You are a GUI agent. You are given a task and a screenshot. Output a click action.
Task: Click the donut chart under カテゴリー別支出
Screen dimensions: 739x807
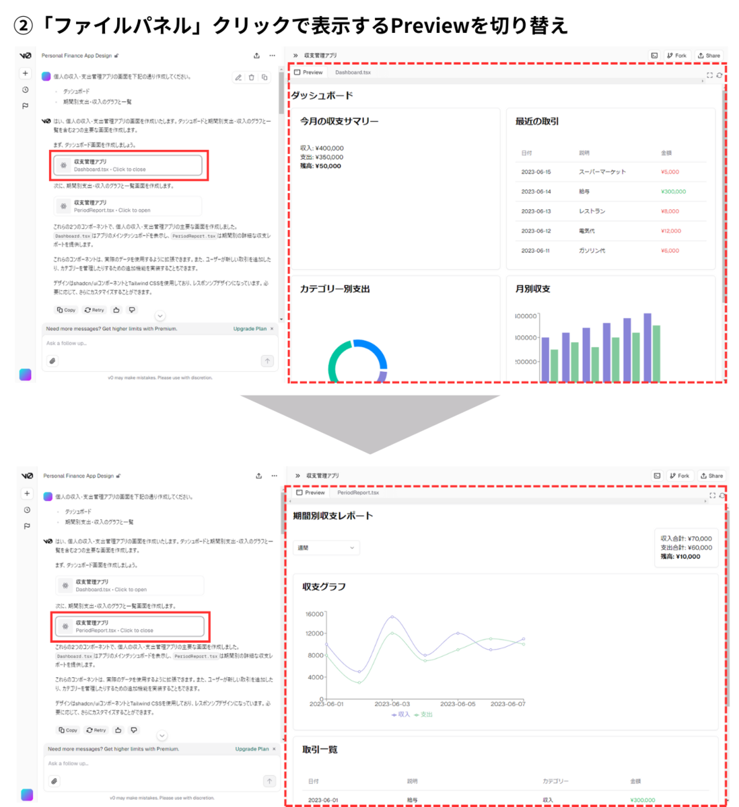click(357, 361)
